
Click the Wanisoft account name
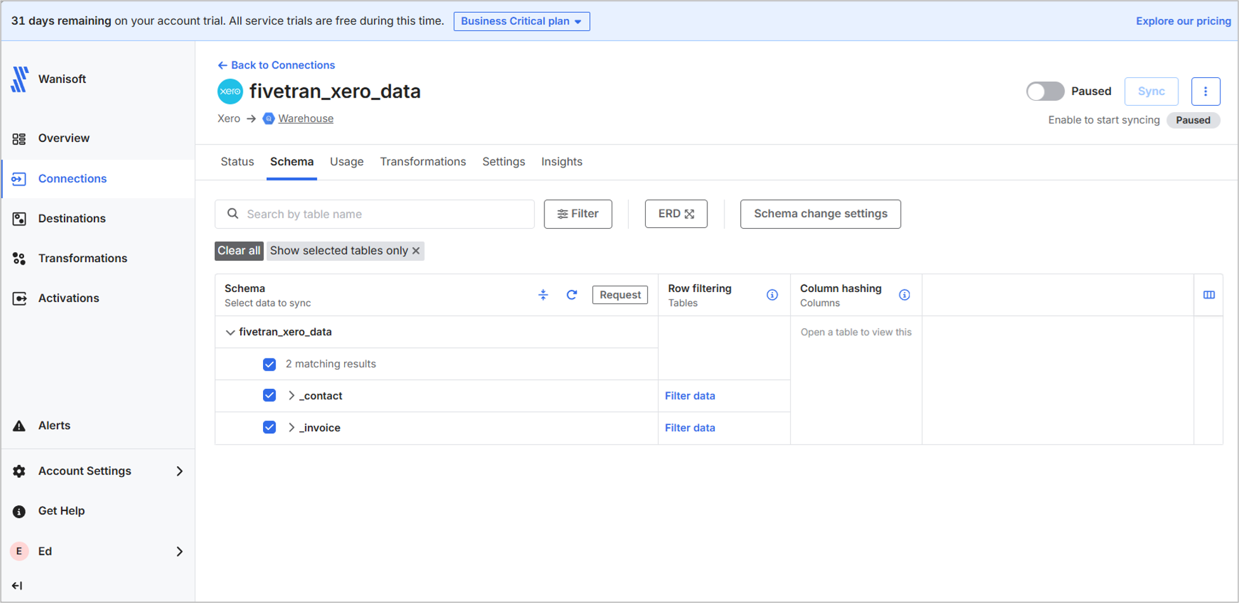pyautogui.click(x=62, y=79)
